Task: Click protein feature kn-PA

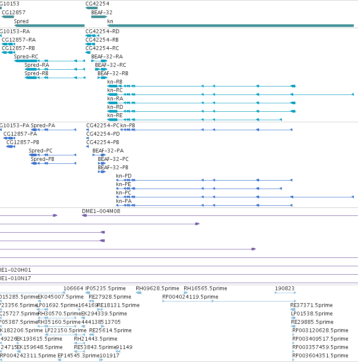Action: [x=204, y=205]
